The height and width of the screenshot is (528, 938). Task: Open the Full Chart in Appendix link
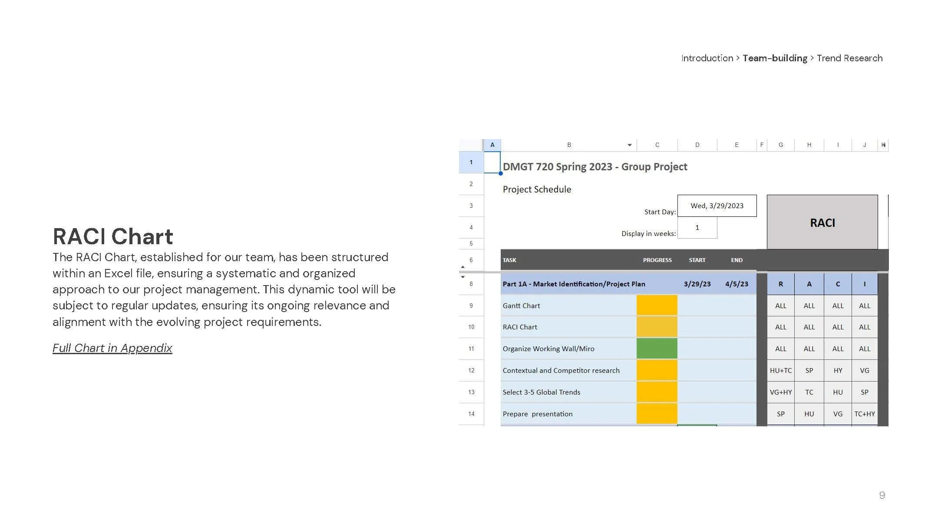(x=112, y=348)
